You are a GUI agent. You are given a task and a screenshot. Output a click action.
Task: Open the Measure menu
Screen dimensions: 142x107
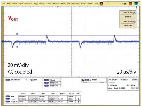click(x=56, y=4)
